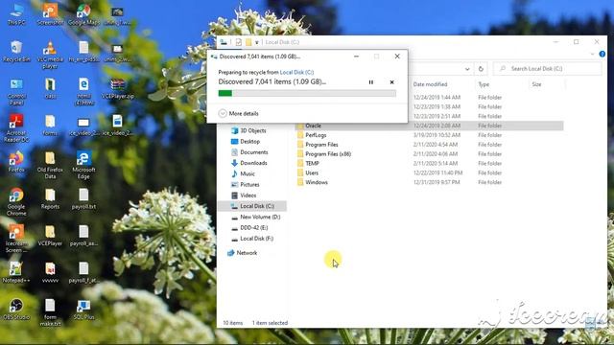This screenshot has height=345, width=614.
Task: Click the '1 item selected' status text
Action: 270,323
